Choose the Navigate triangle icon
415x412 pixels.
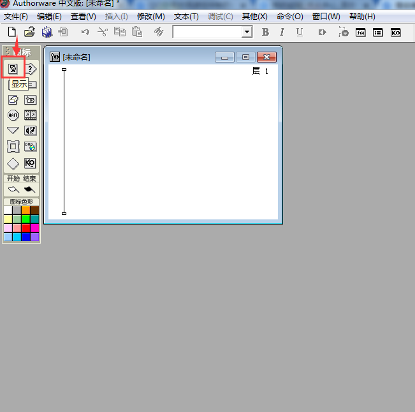[x=13, y=130]
